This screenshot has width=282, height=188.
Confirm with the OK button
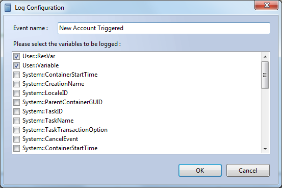(x=200, y=170)
